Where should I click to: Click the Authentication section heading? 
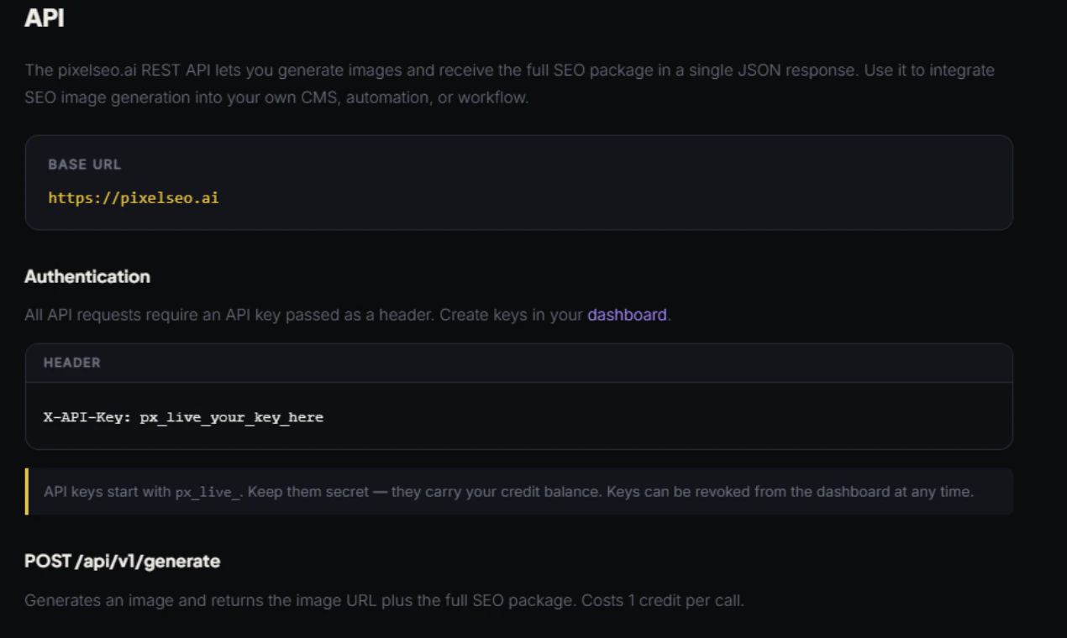pyautogui.click(x=87, y=276)
